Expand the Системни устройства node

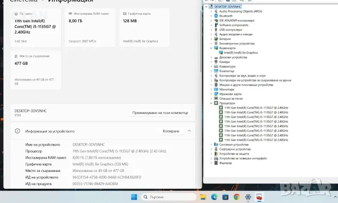click(211, 145)
